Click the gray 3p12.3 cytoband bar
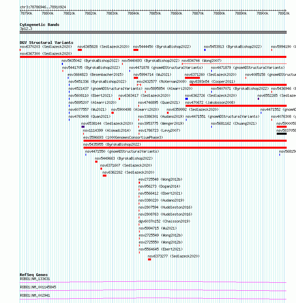This screenshot has height=303, width=296. point(153,32)
